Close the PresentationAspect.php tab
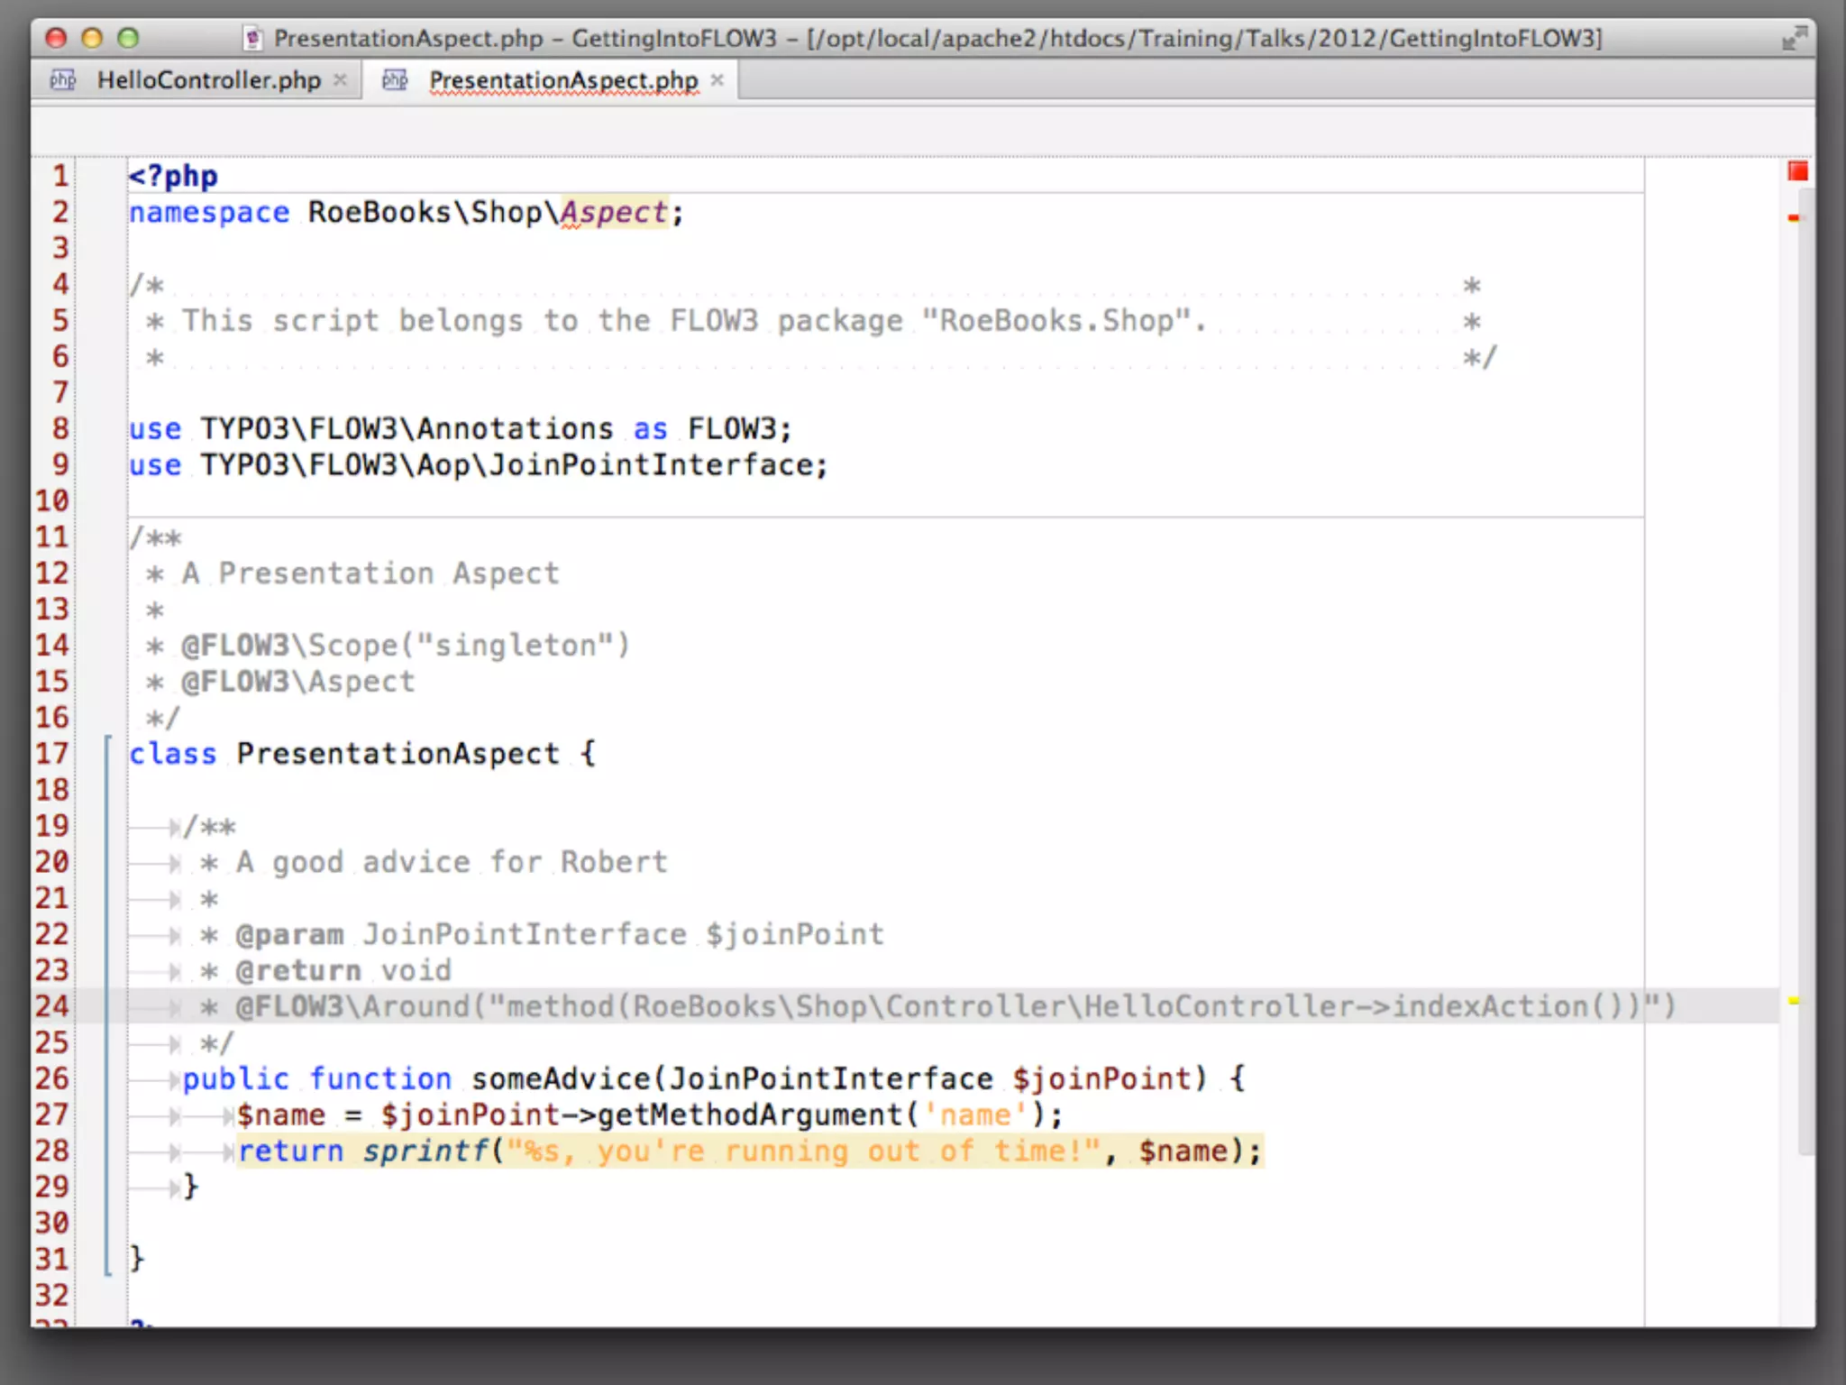 (x=717, y=80)
